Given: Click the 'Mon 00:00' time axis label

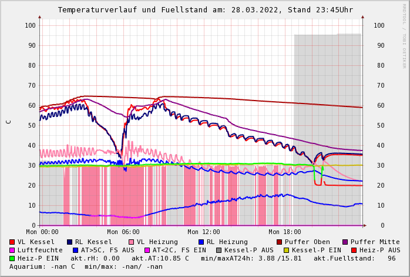Looking at the screenshot, I should (x=42, y=232).
